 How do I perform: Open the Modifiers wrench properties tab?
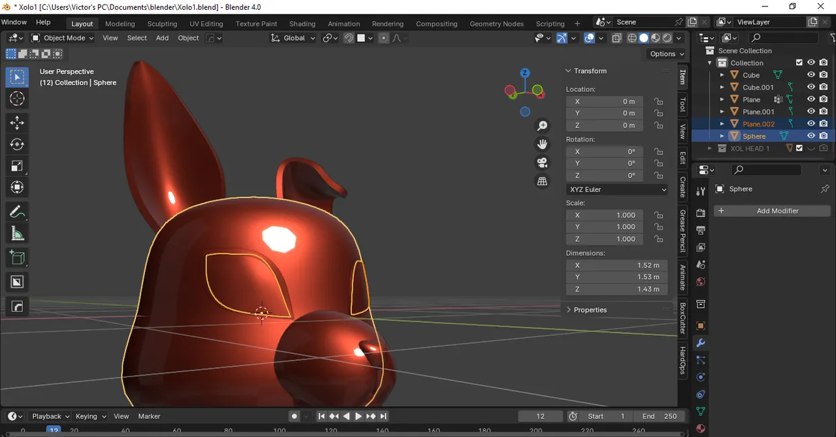(701, 343)
